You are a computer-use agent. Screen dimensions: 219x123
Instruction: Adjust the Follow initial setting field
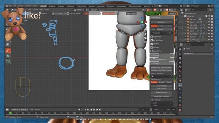point(162,106)
